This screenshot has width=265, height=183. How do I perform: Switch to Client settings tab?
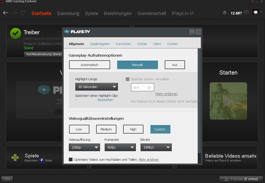[x=157, y=44]
